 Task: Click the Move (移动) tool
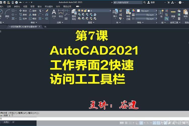tap(23, 11)
